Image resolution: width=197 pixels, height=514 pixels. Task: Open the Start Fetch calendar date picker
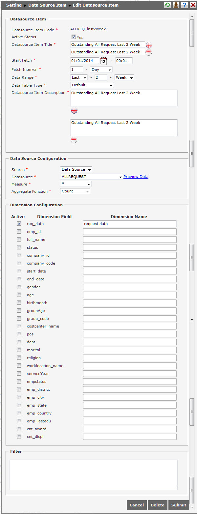coord(103,61)
